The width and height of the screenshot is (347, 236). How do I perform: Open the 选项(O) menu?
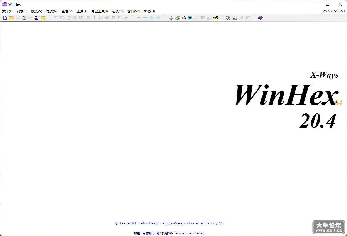point(118,11)
